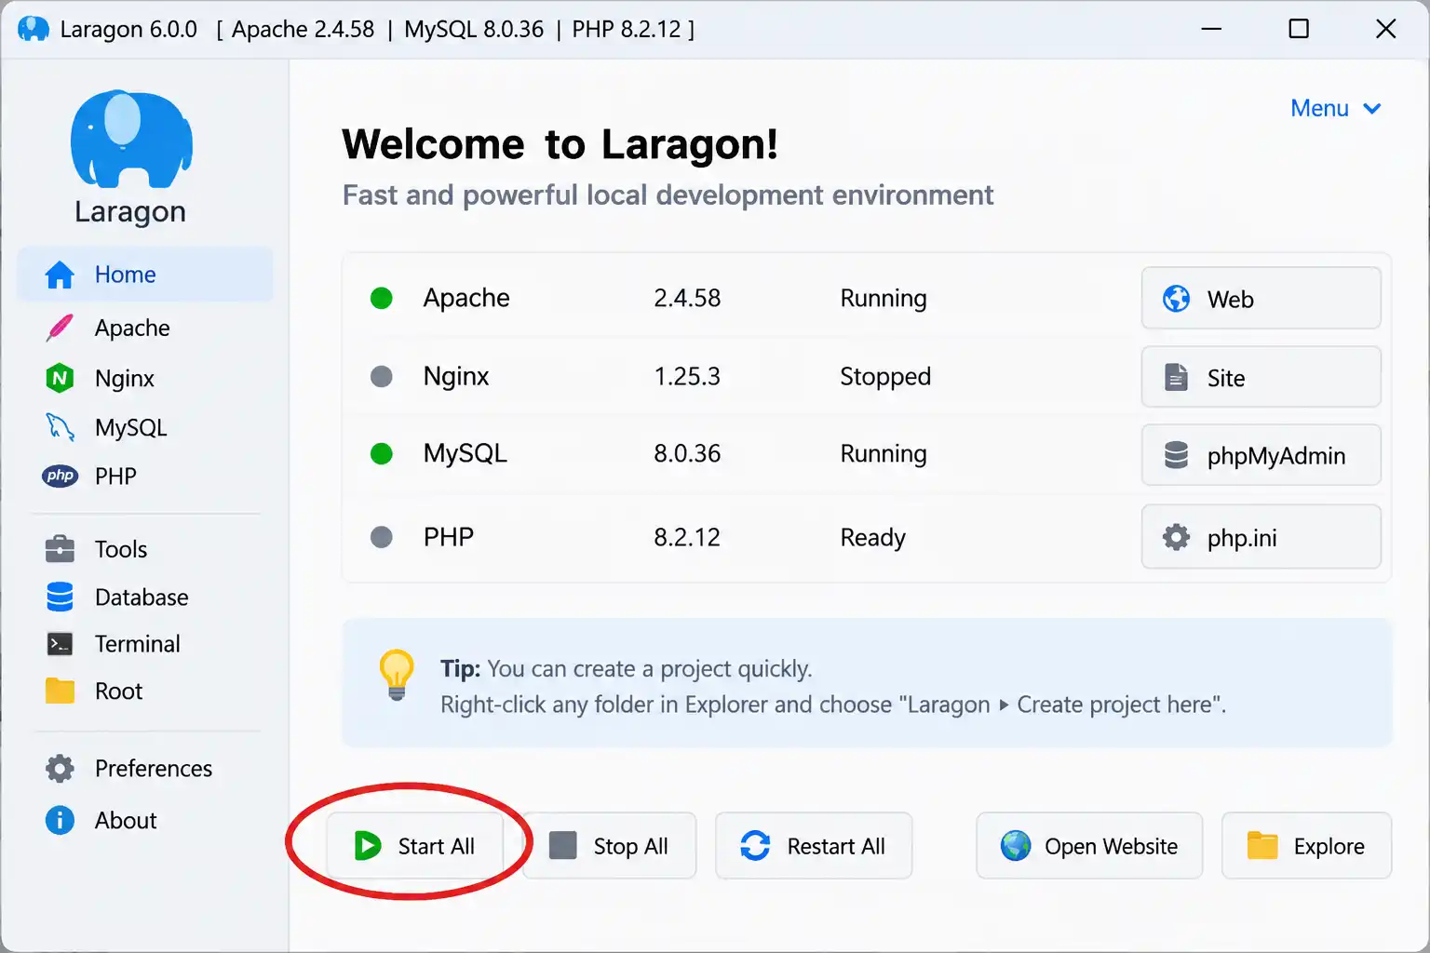The width and height of the screenshot is (1430, 953).
Task: Click the Preferences gear icon
Action: coord(60,768)
